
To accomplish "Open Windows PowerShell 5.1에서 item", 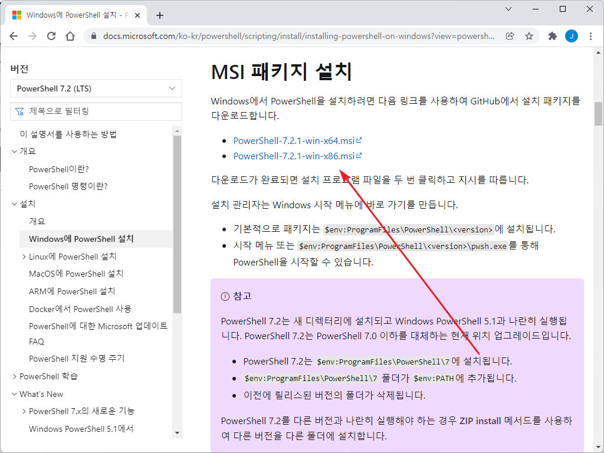I will tap(81, 429).
